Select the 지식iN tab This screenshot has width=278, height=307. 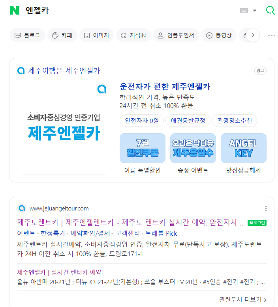133,35
